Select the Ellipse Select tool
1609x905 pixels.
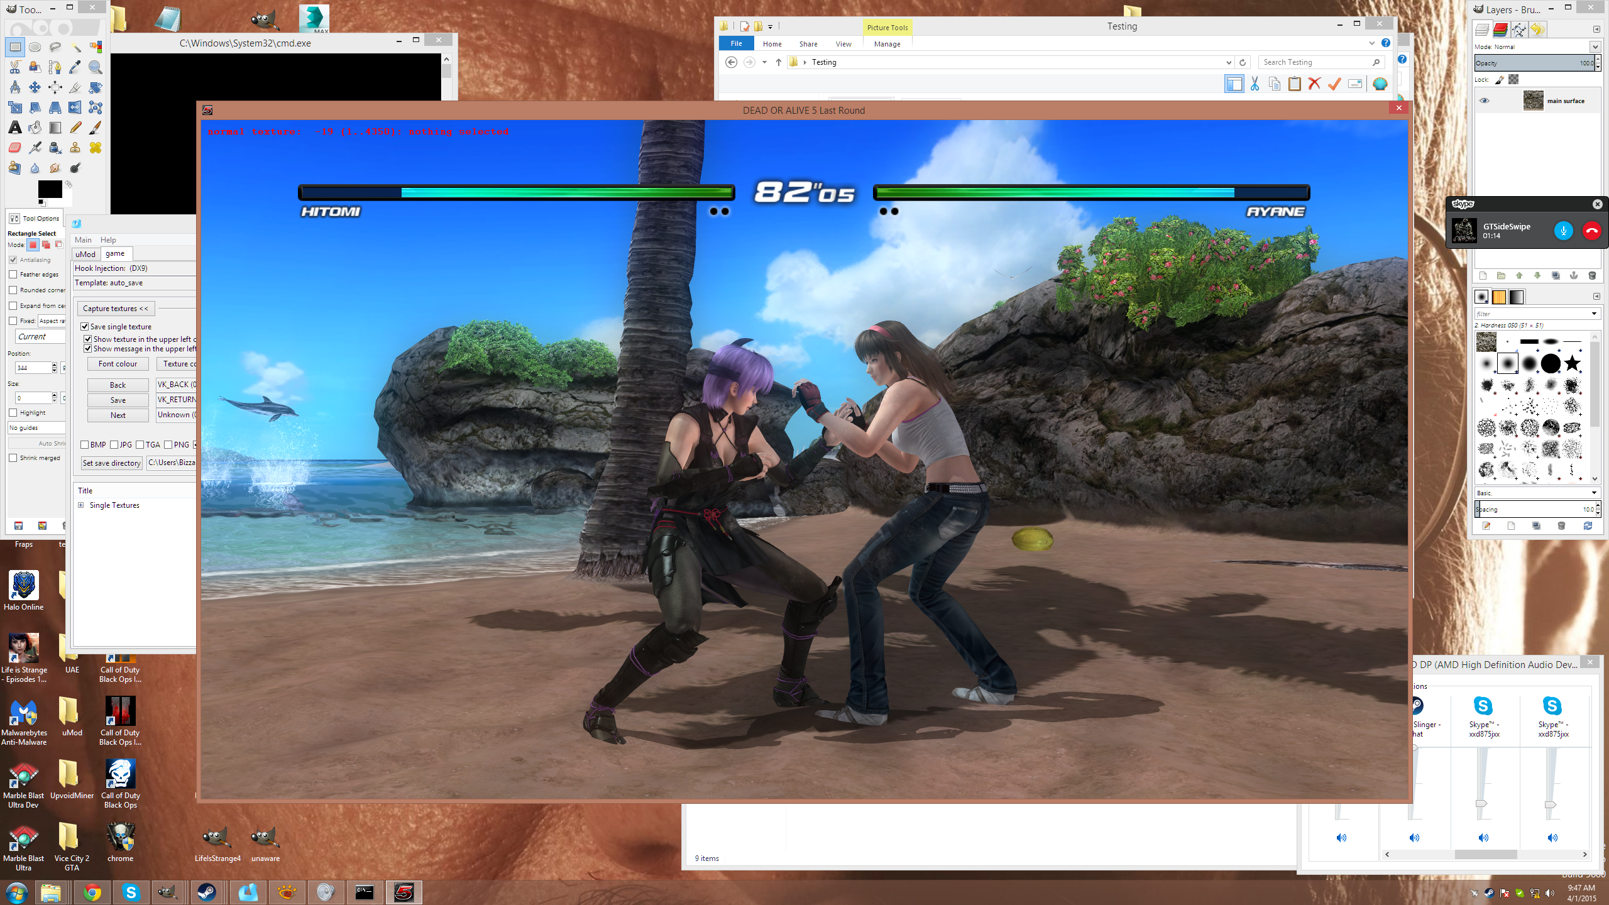[x=35, y=47]
